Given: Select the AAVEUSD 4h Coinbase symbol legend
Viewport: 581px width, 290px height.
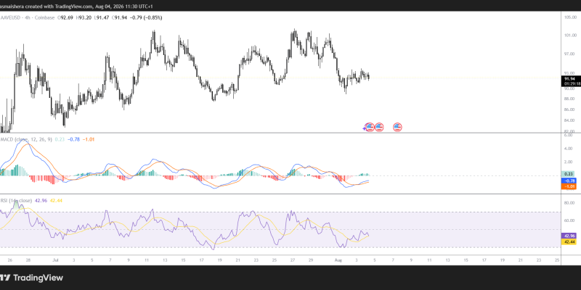Looking at the screenshot, I should [x=28, y=17].
